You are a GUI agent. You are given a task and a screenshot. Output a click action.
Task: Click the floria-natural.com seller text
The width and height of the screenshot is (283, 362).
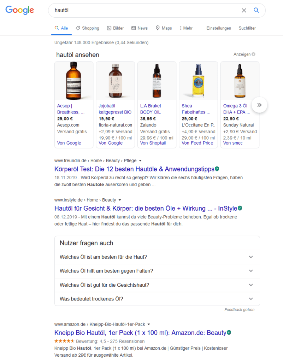(x=115, y=125)
